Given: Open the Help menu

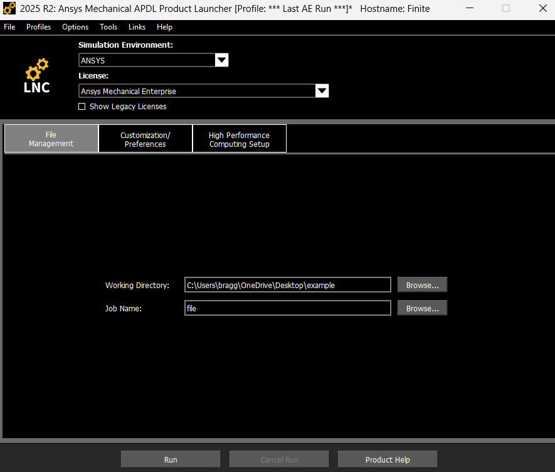Looking at the screenshot, I should [x=164, y=27].
